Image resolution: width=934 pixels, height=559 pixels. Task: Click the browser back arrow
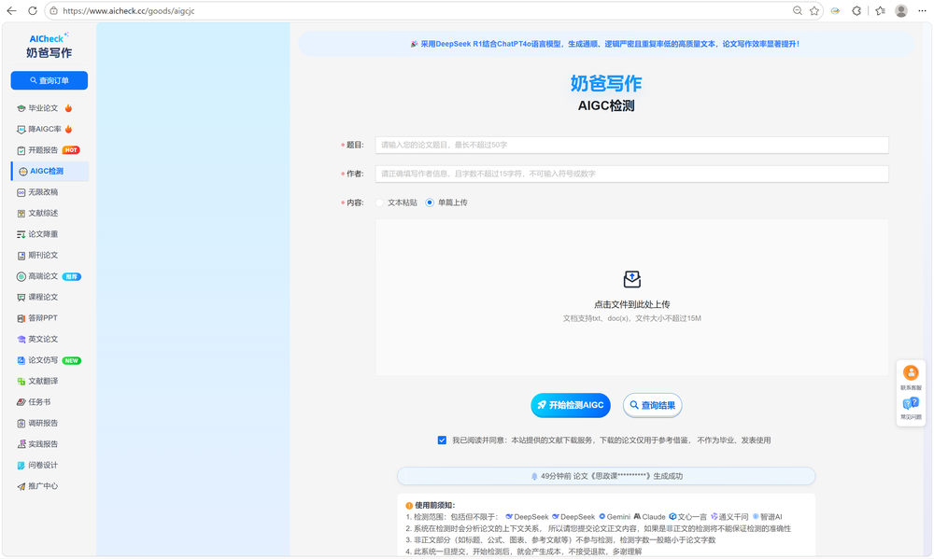click(11, 10)
